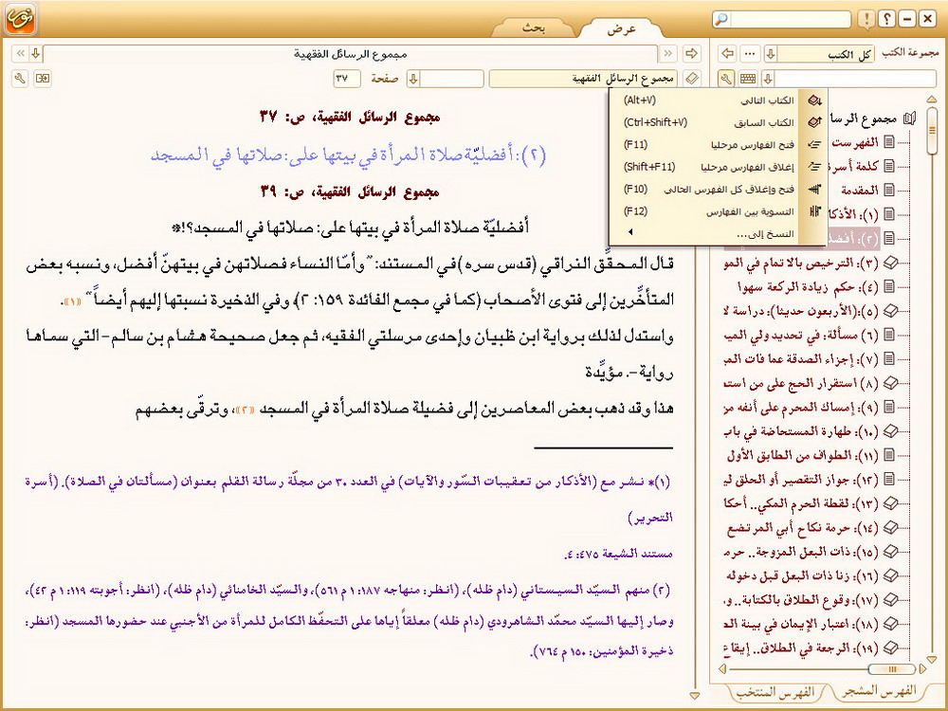
Task: Choose الكتاب السابق (Ctrl+Shift+V) menu item
Action: tap(719, 122)
